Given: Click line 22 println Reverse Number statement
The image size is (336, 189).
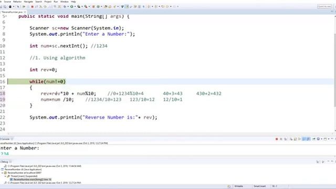Looking at the screenshot, I should tap(93, 118).
